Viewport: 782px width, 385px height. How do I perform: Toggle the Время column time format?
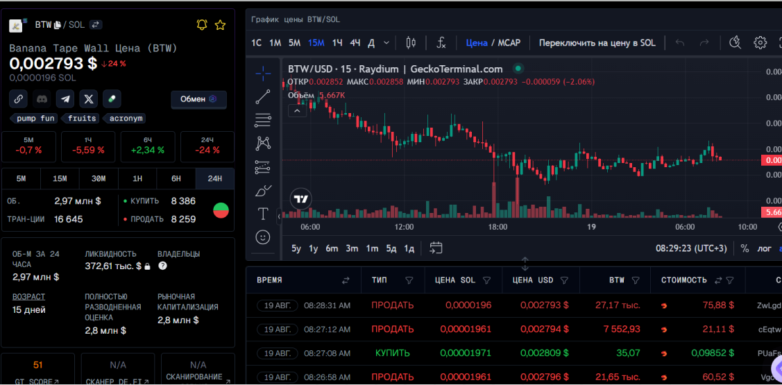click(346, 280)
